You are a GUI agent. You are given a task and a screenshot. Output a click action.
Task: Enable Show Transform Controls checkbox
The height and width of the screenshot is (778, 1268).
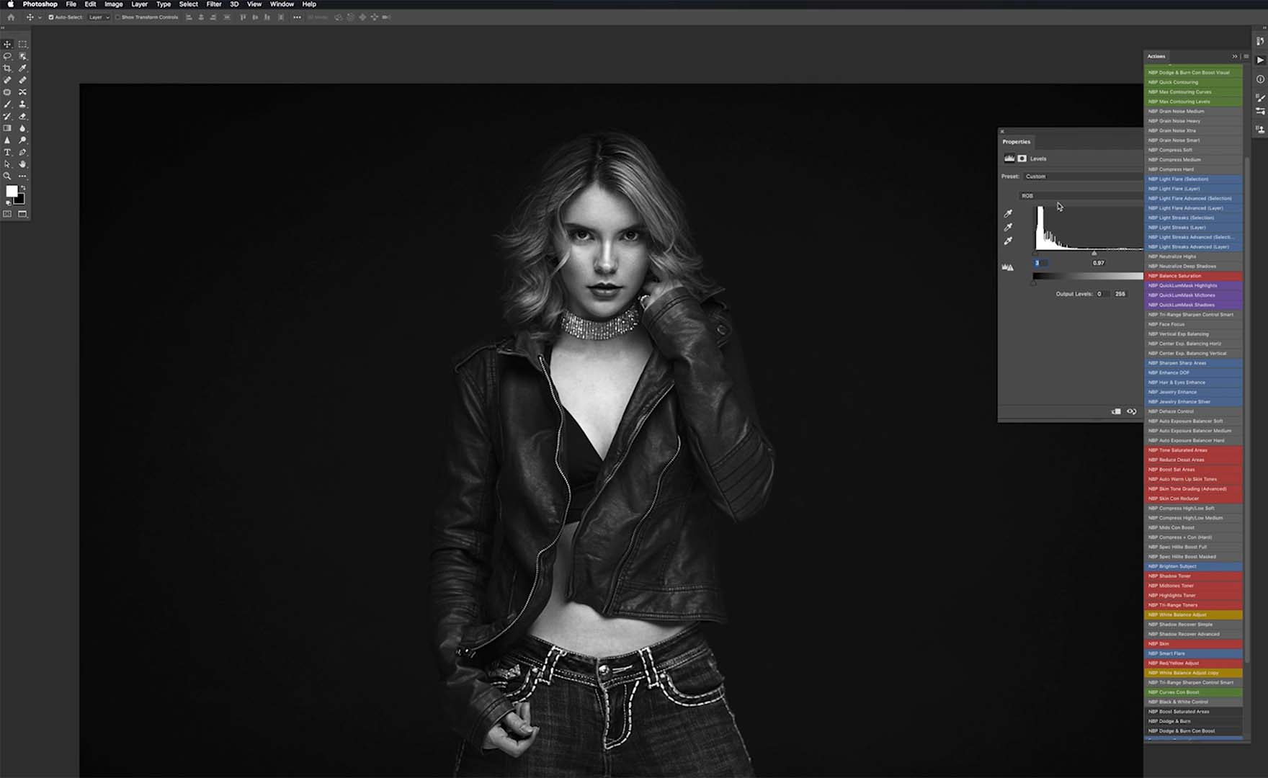click(x=118, y=17)
